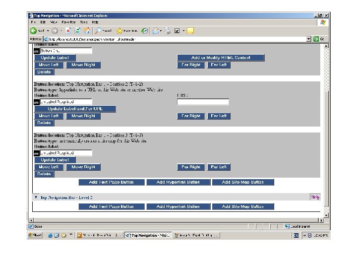Go back using the IE Back arrow
This screenshot has width=357, height=268.
34,31
